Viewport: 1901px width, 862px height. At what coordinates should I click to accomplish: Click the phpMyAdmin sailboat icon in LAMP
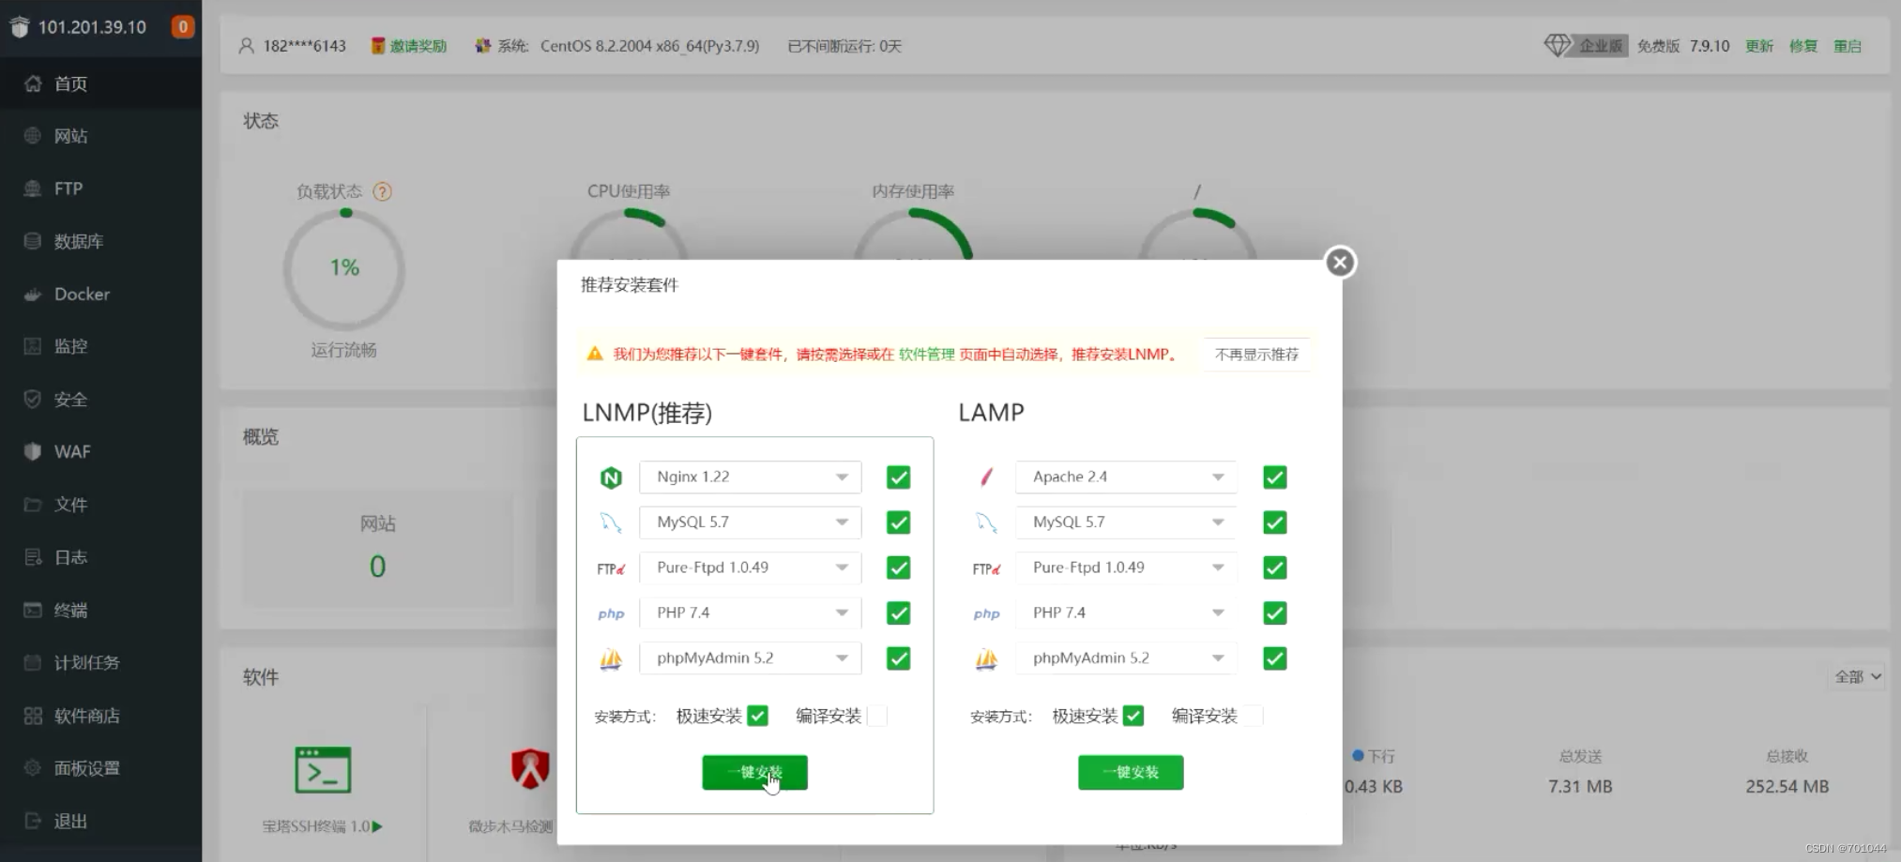[x=986, y=658]
